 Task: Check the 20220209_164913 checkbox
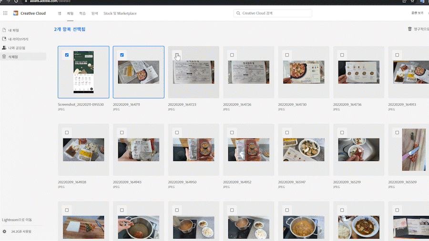click(x=397, y=55)
